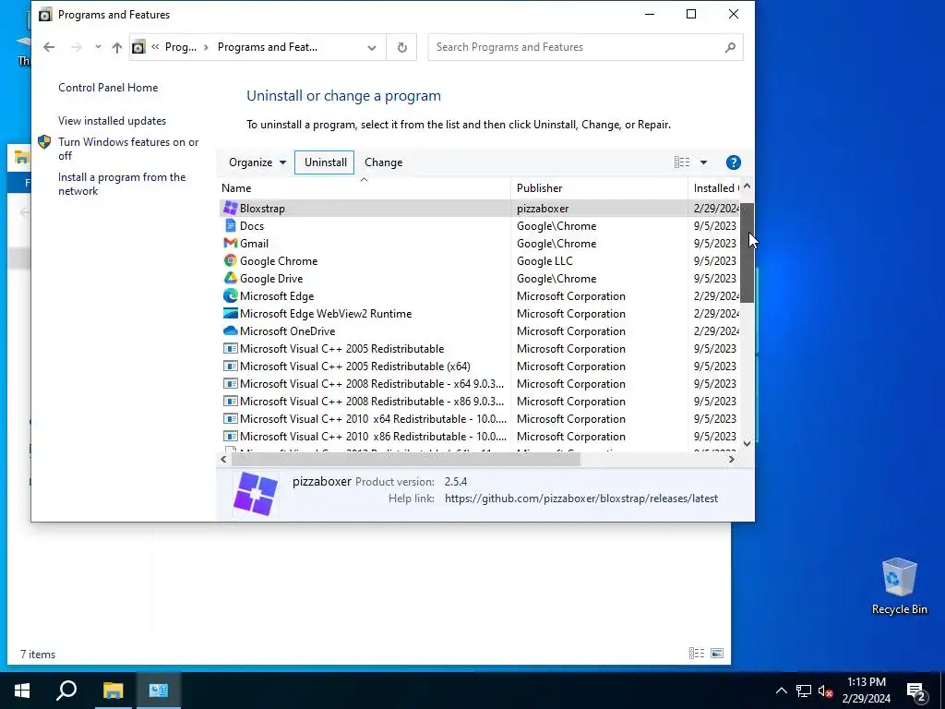Select the Bloxstrap program icon in list

[x=230, y=208]
